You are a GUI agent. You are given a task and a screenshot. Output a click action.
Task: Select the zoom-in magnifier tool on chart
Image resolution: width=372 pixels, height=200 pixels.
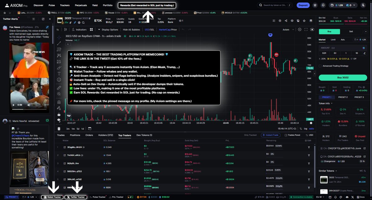(59, 94)
